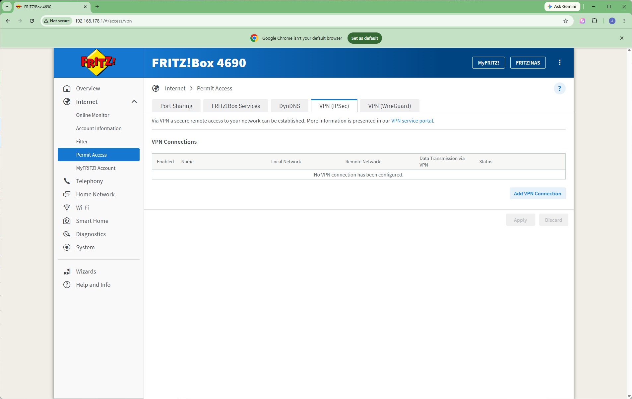This screenshot has height=399, width=632.
Task: Click Add VPN Connection
Action: pyautogui.click(x=537, y=194)
